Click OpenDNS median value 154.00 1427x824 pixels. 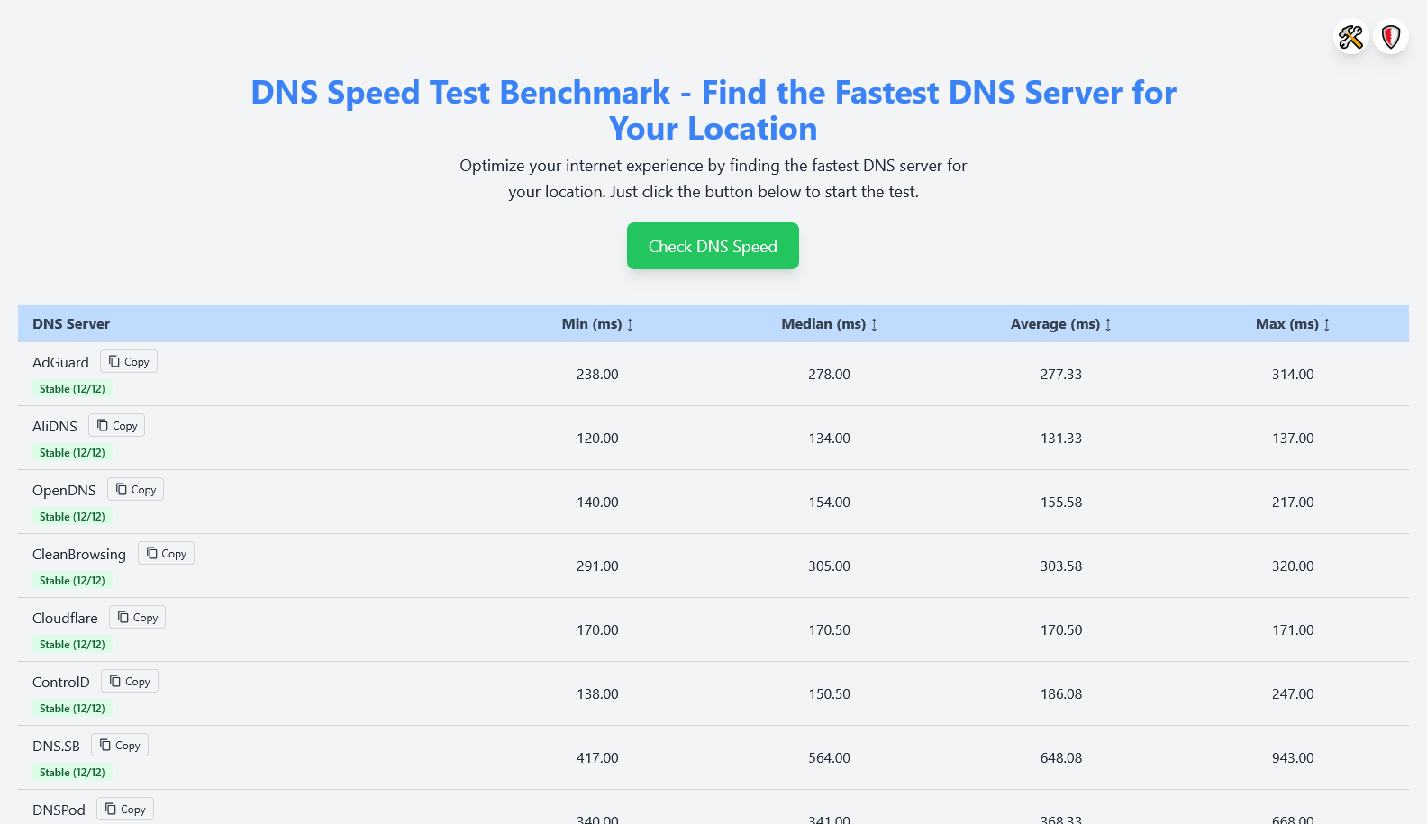point(829,502)
